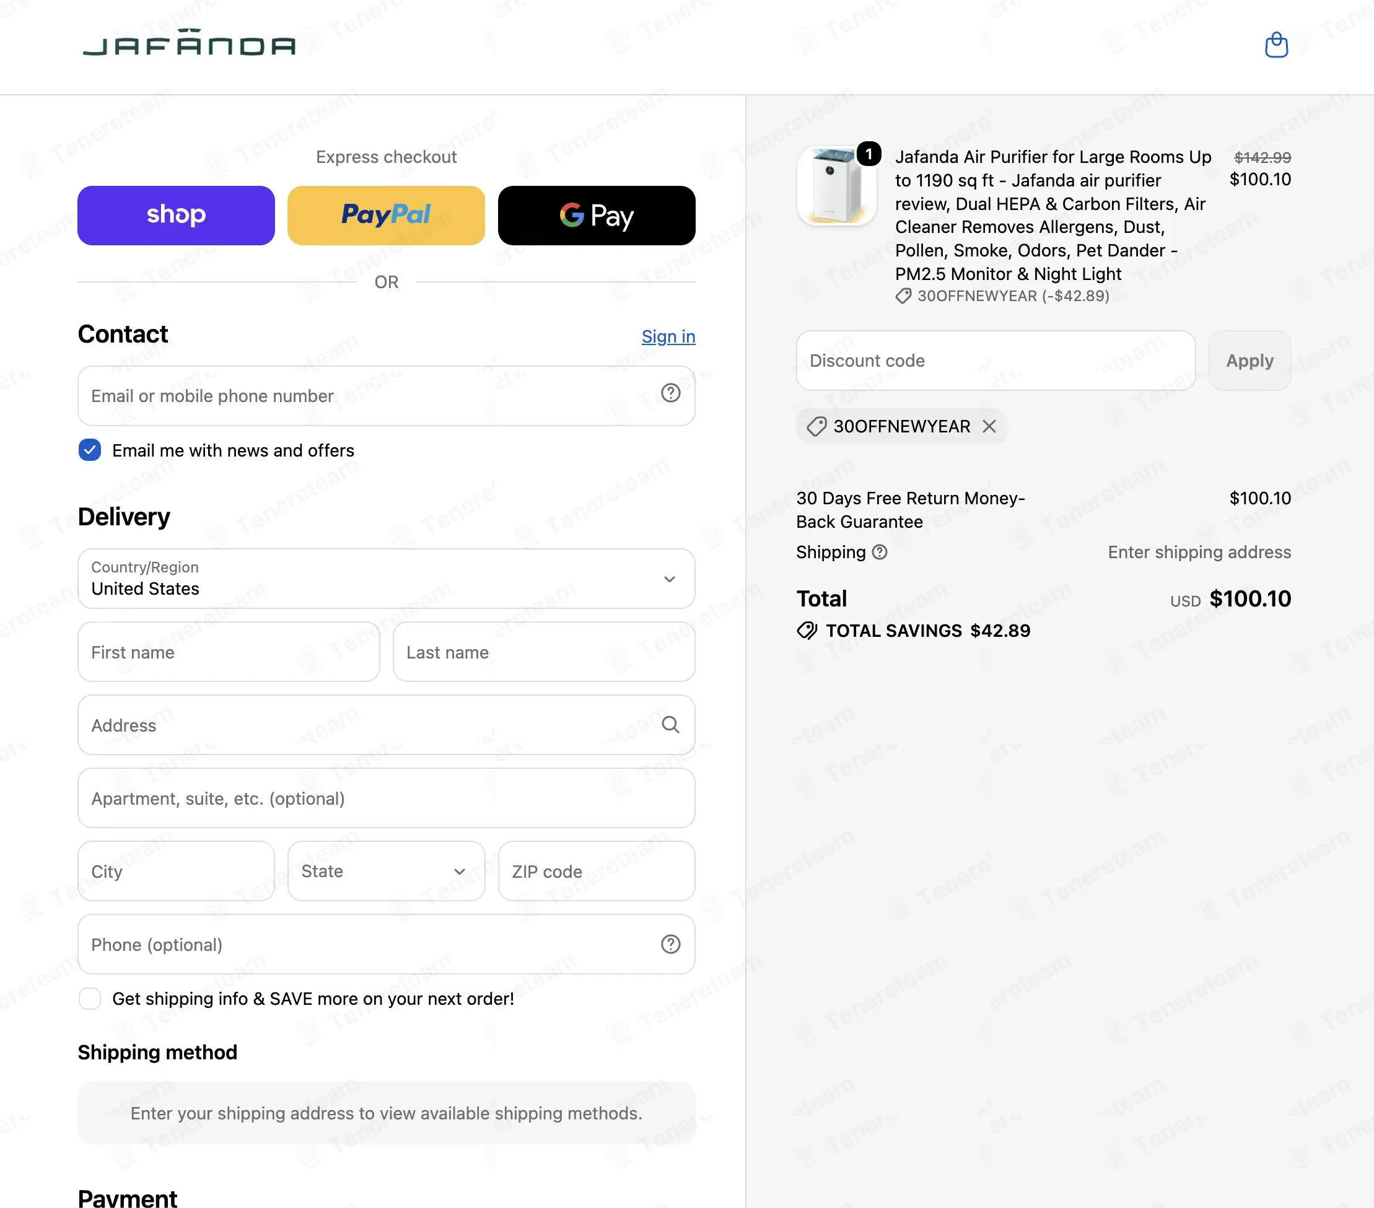
Task: Click the Shipping info question icon
Action: [x=879, y=552]
